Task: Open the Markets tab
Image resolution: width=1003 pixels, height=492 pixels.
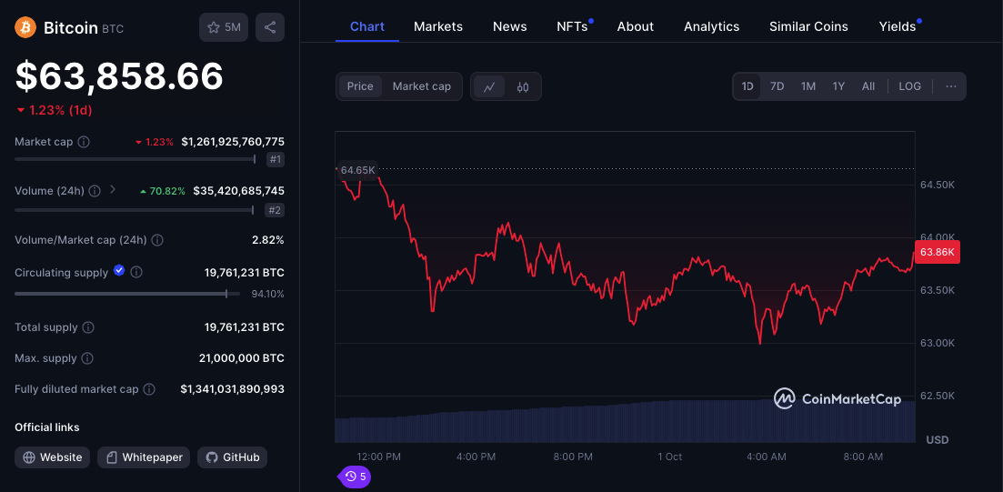Action: pyautogui.click(x=437, y=26)
